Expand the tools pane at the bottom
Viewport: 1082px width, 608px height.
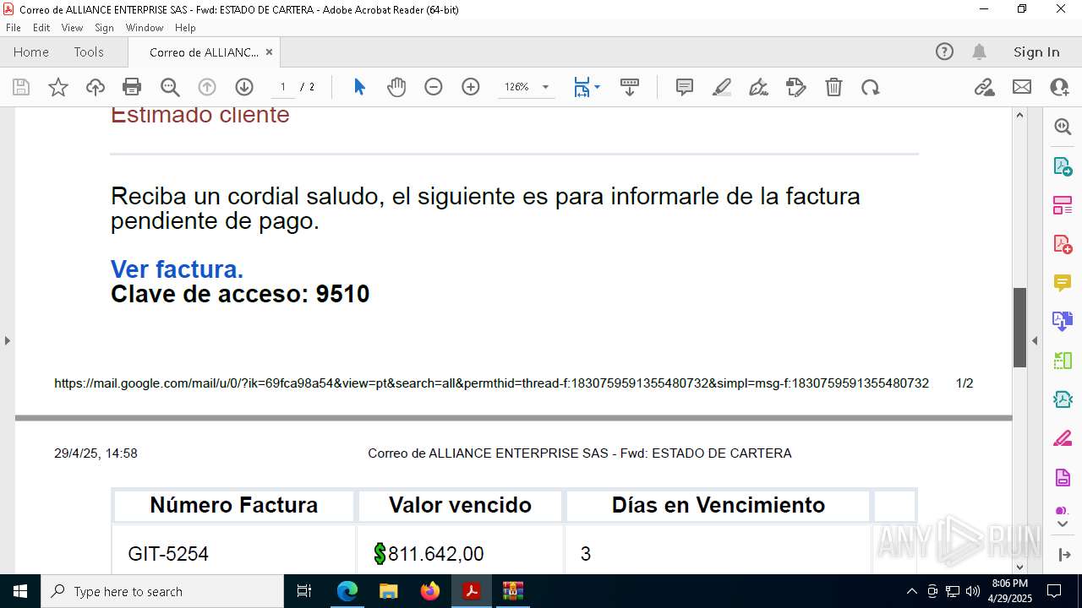(x=1063, y=555)
